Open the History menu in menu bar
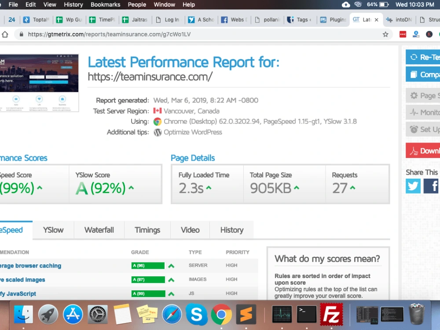 pos(73,4)
